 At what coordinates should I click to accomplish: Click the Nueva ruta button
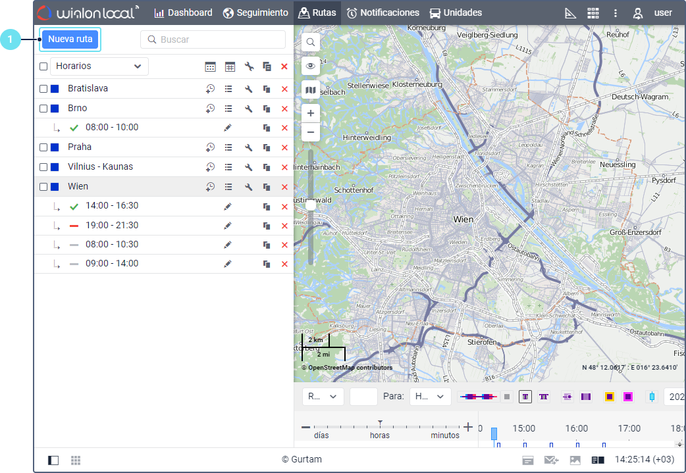click(x=70, y=39)
